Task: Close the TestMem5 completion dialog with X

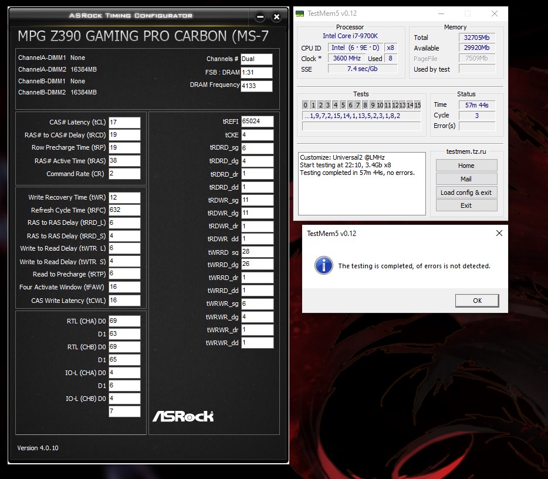Action: pos(499,233)
